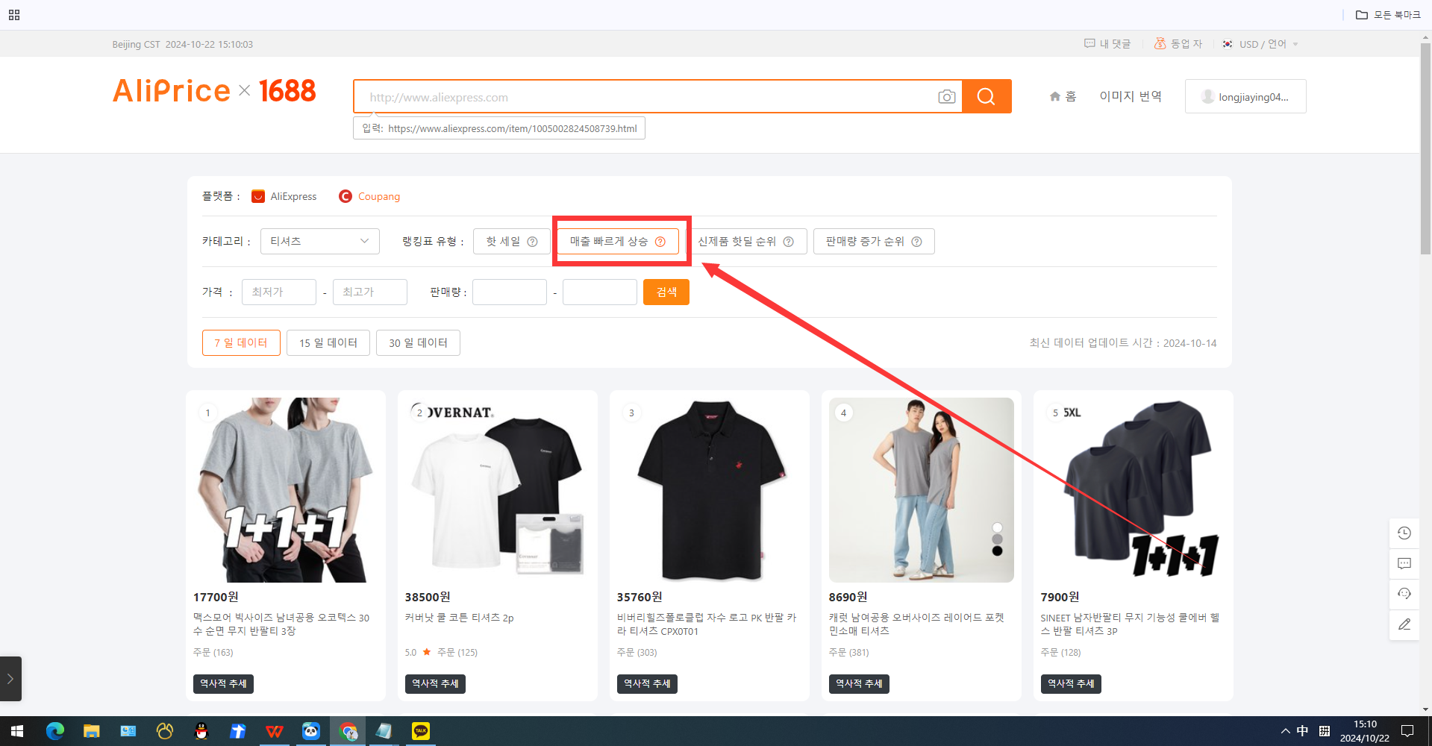Open rank 5 navy 5XL t-shirts image

pyautogui.click(x=1134, y=490)
